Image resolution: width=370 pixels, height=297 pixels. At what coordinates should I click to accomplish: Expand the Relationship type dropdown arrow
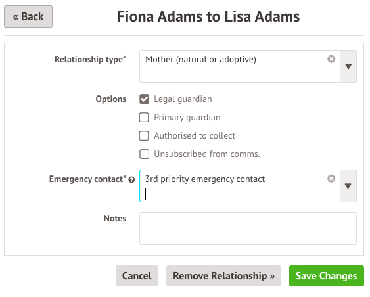pos(348,66)
